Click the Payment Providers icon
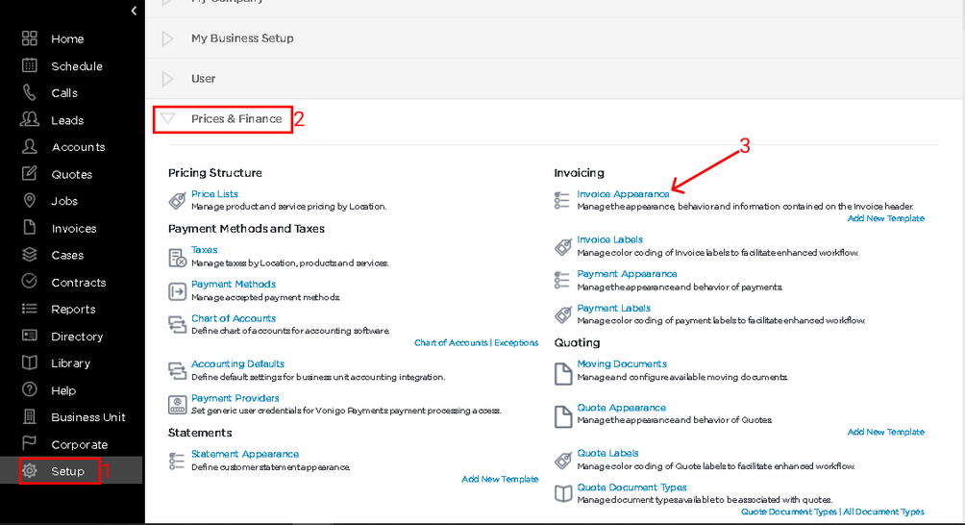 [177, 405]
